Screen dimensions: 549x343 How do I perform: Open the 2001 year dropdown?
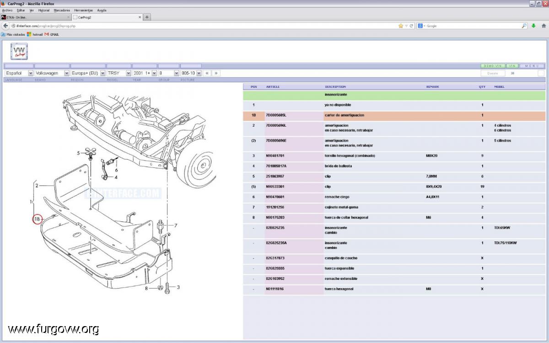tap(145, 73)
